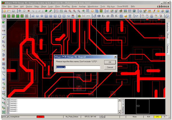The height and width of the screenshot is (120, 172).
Task: Open the Manufacture menu
Action: (93, 6)
